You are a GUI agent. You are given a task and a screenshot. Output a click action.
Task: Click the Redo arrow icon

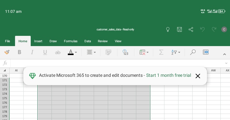214,29
